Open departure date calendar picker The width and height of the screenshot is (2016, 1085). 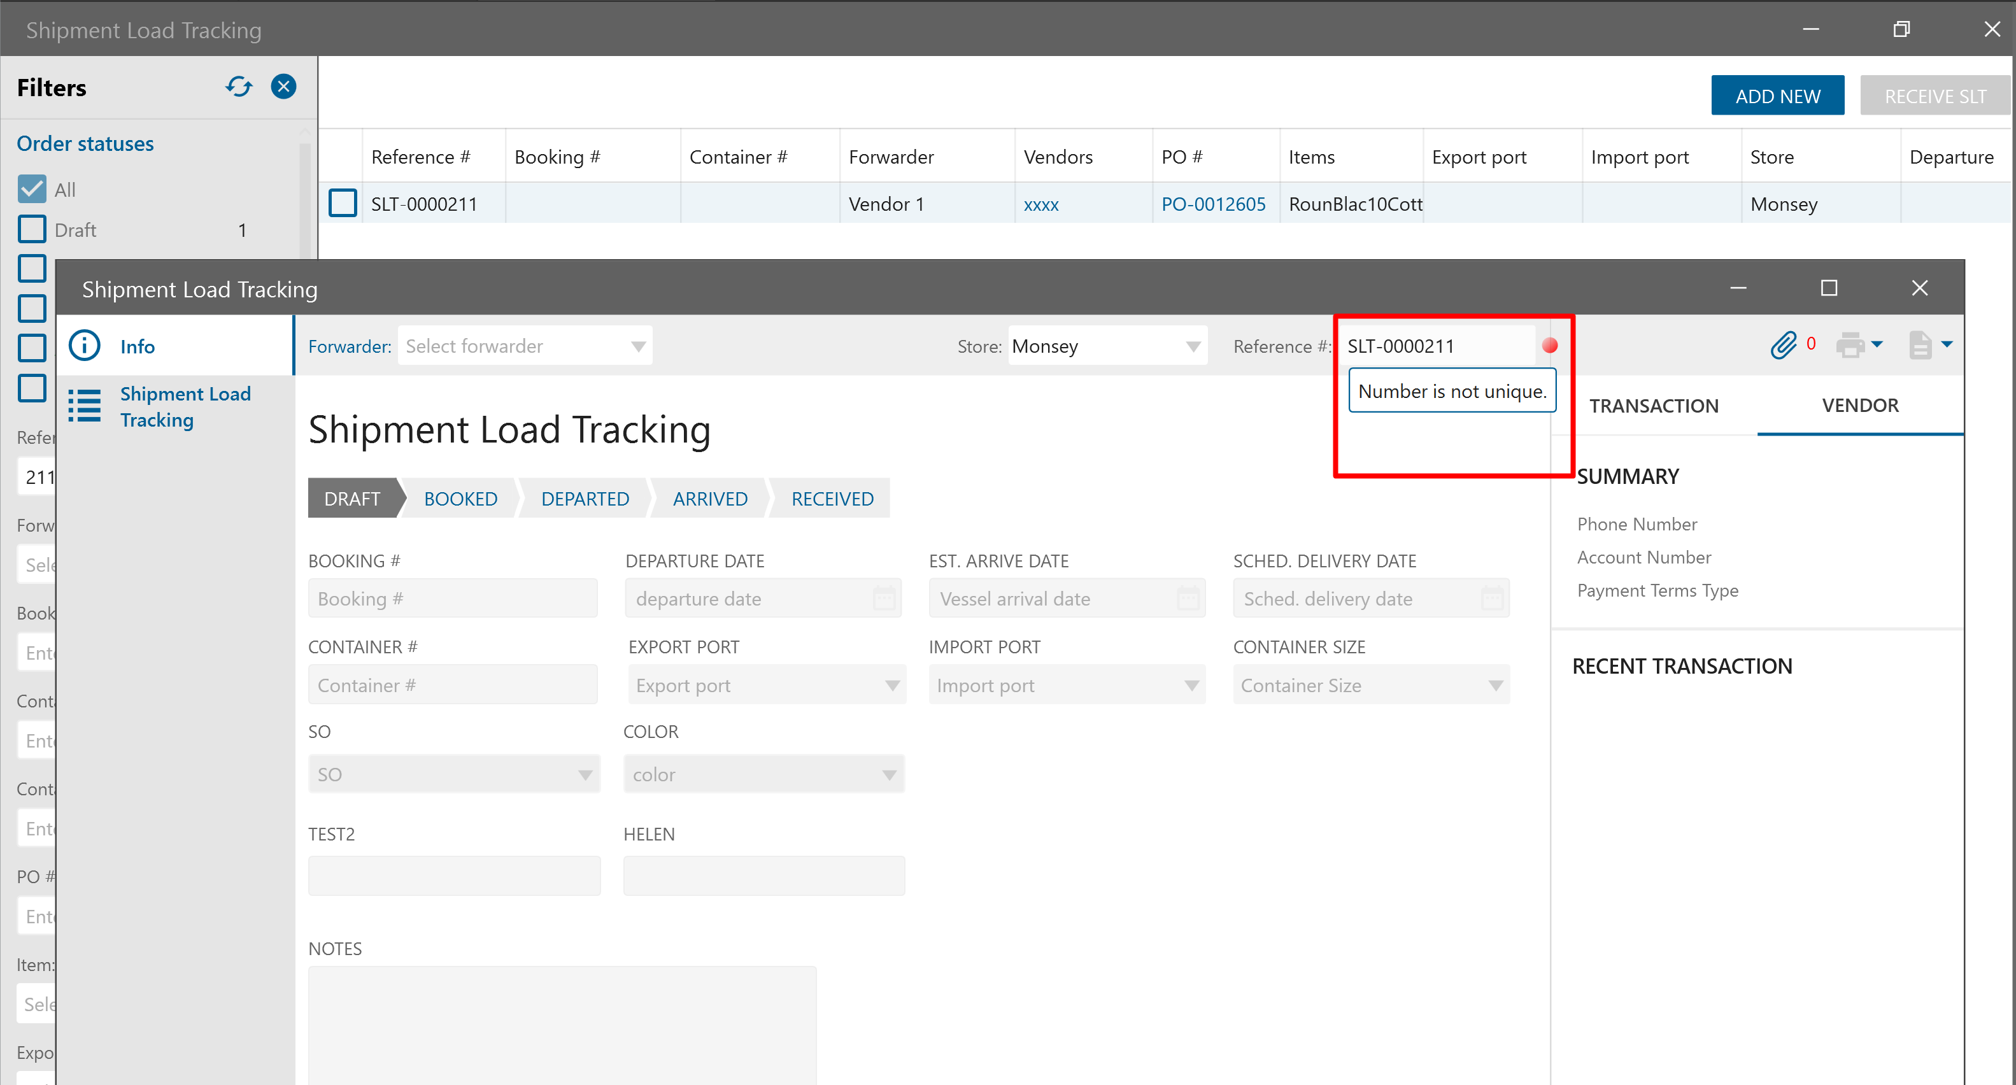884,599
